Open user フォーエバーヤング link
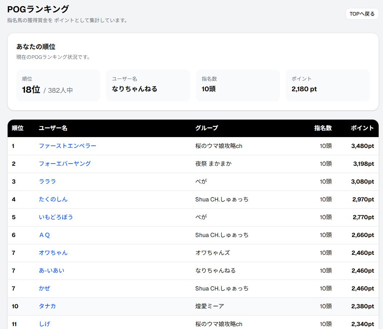 point(65,164)
